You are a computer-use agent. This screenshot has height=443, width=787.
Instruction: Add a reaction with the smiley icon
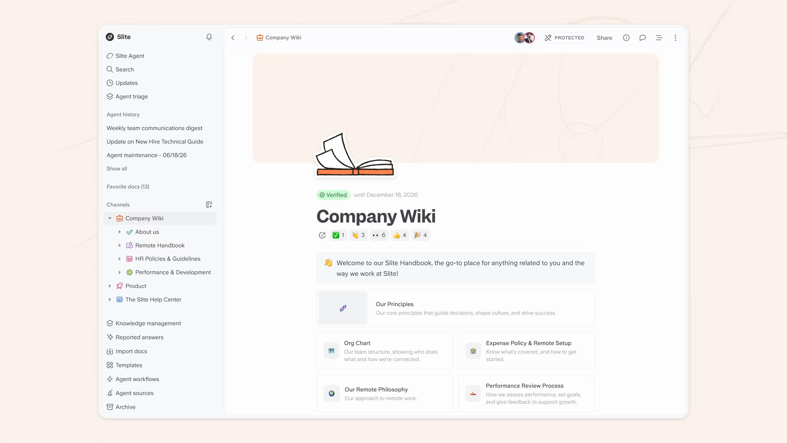point(322,235)
